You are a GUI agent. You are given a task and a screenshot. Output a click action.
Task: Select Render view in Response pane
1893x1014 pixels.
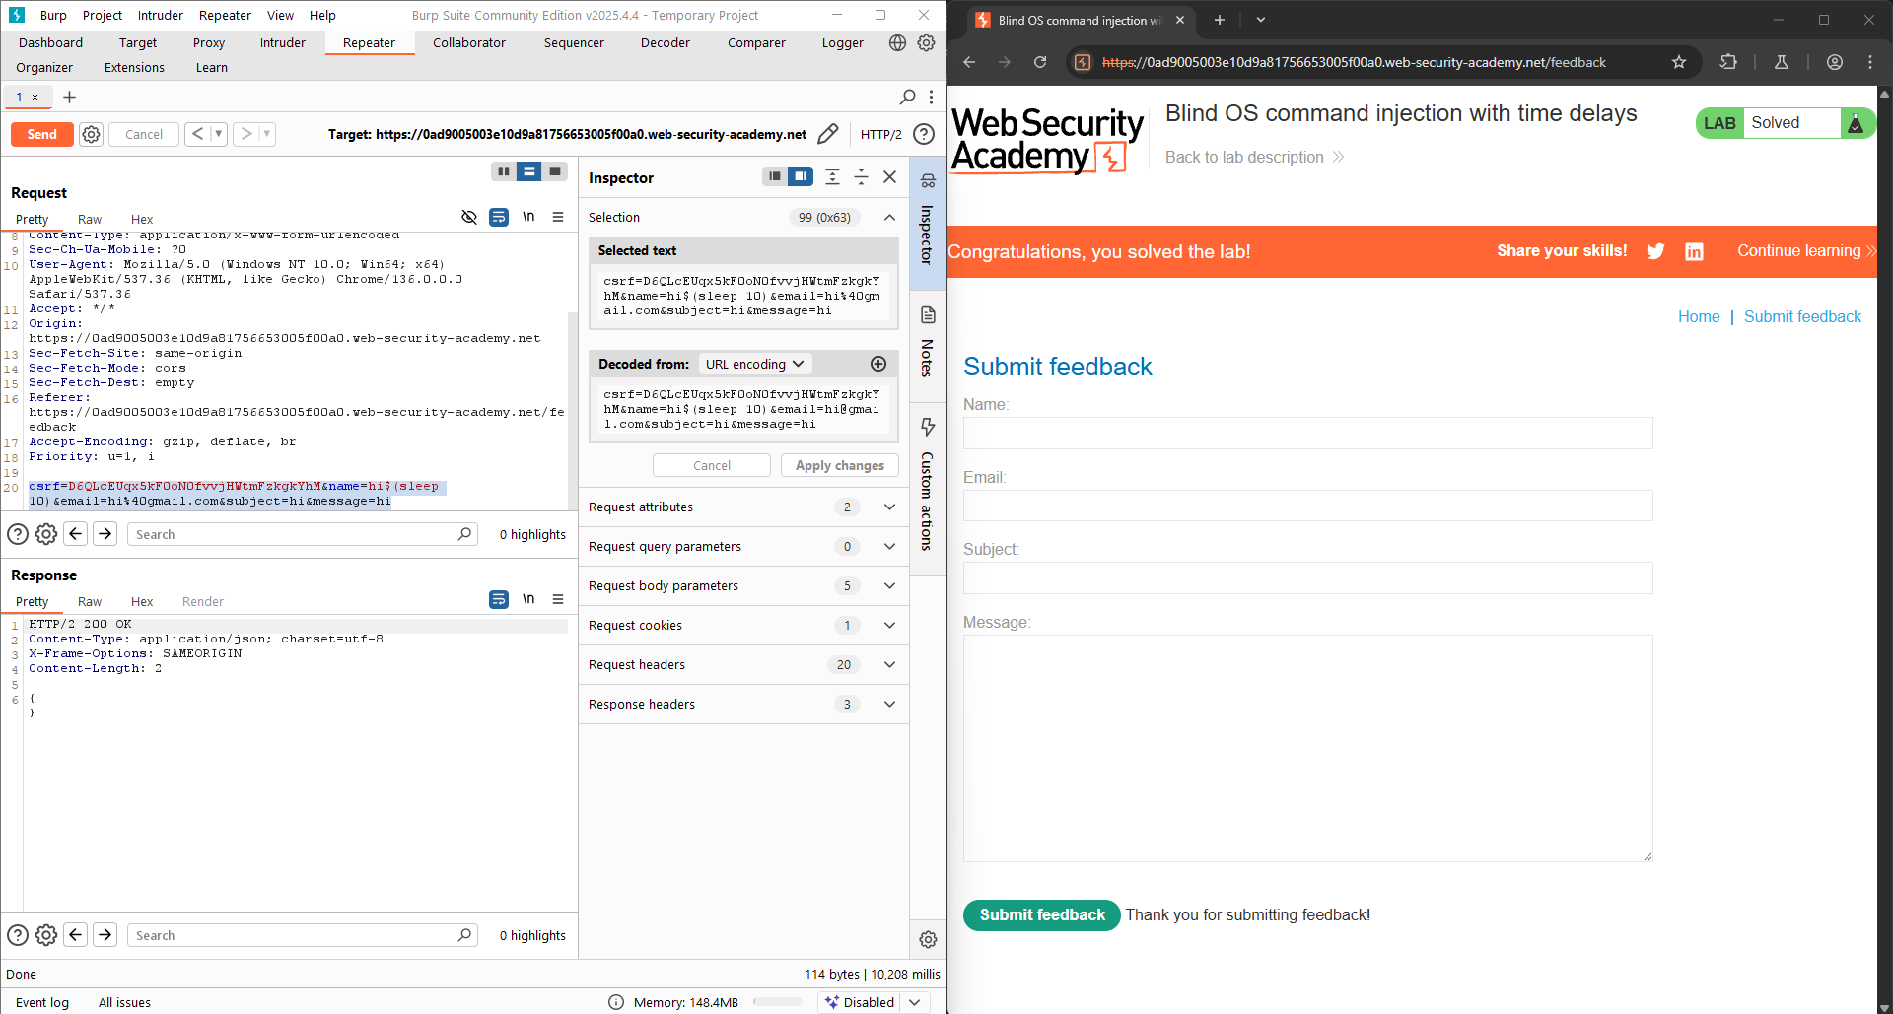203,601
